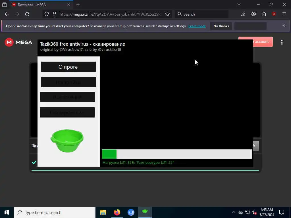Click the green basin logo image
The height and width of the screenshot is (218, 291).
pos(67,141)
